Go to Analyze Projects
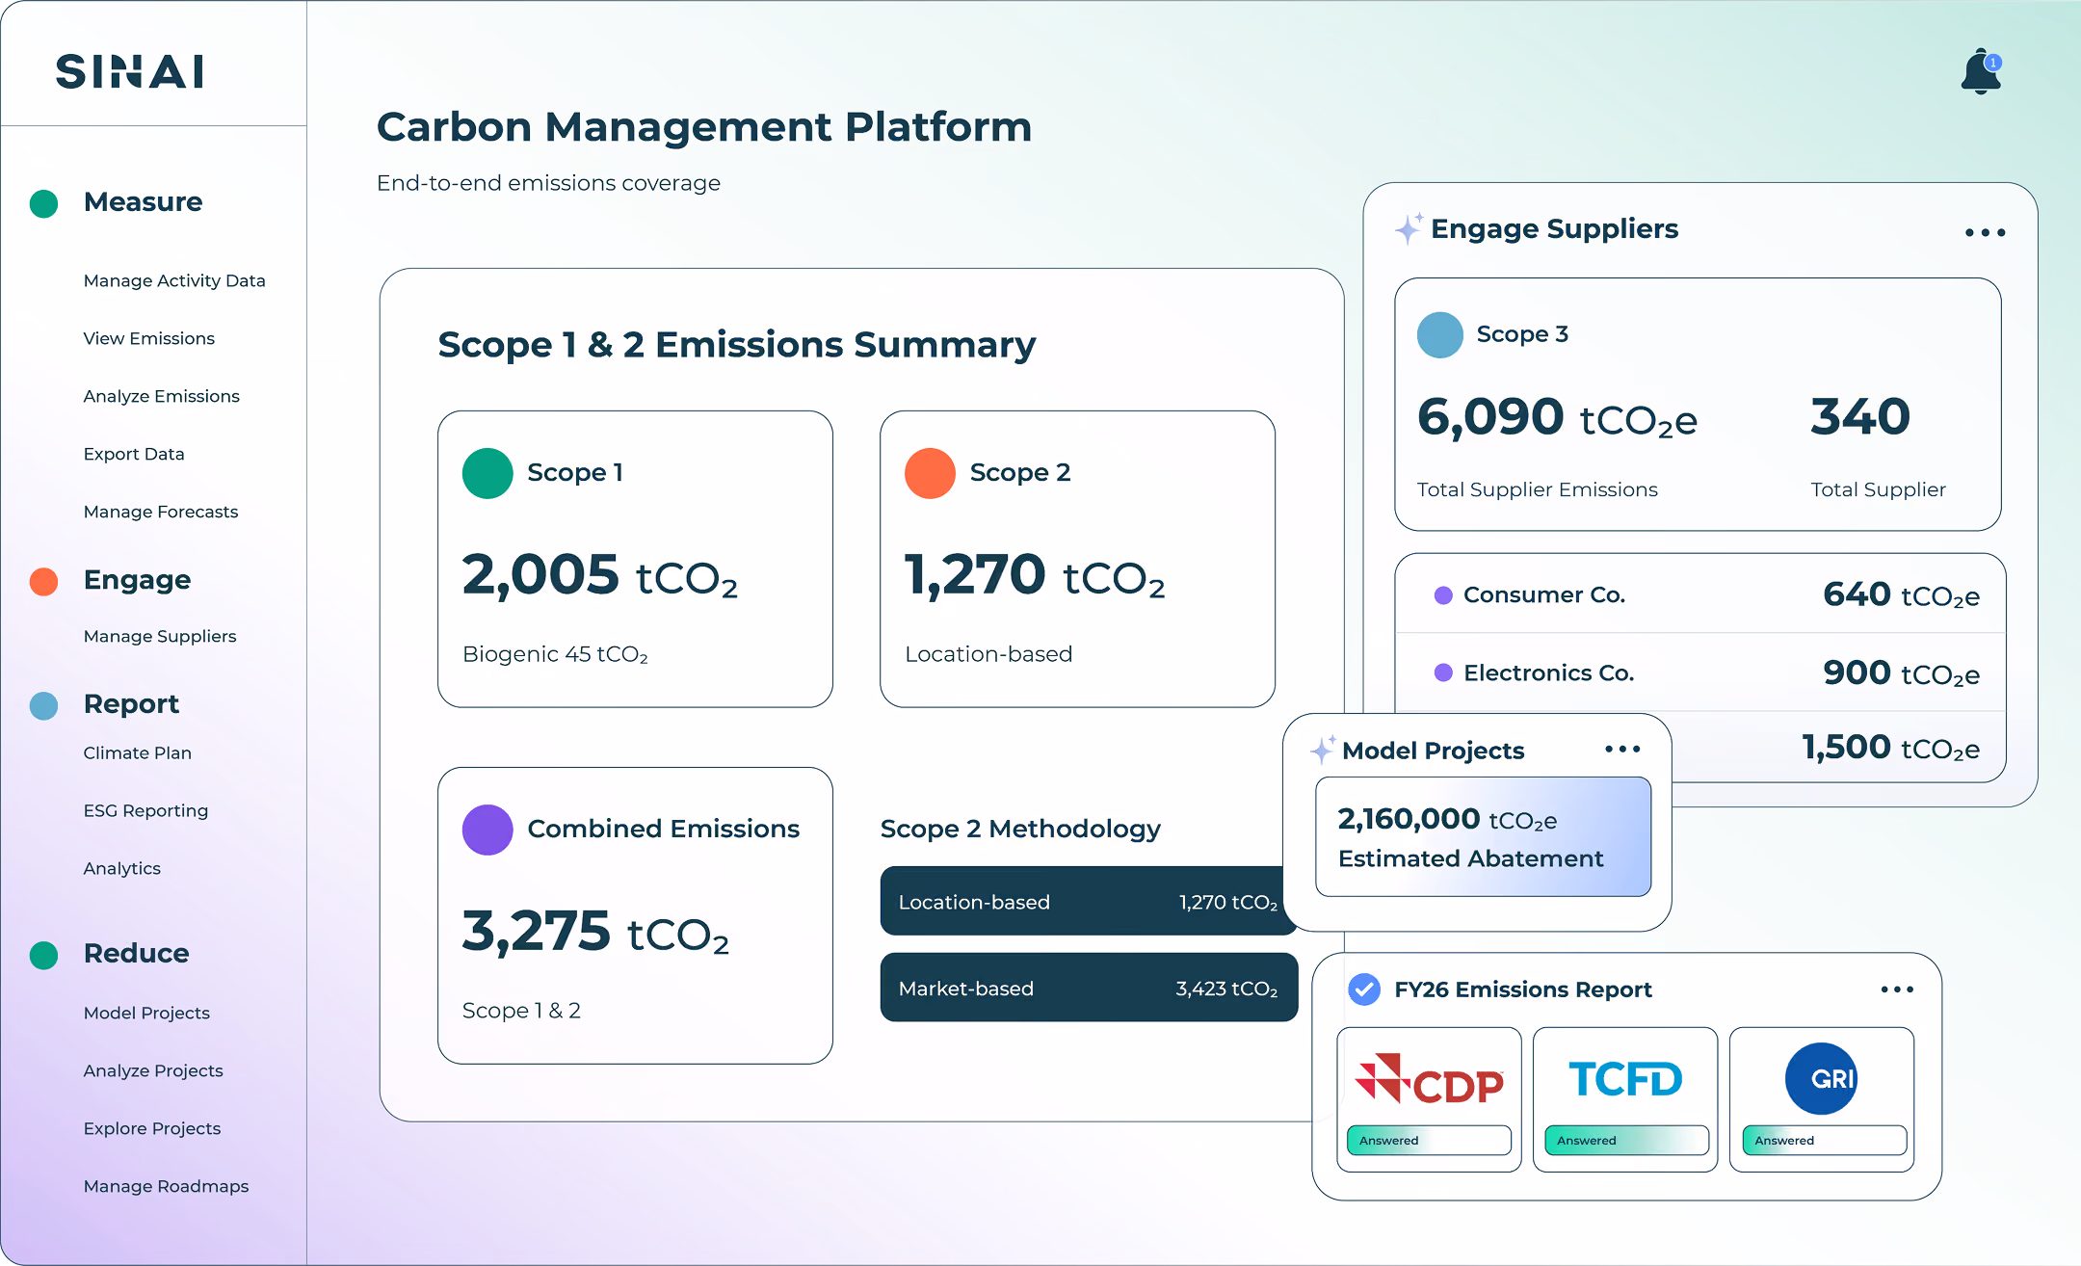Screen dimensions: 2081x1266 (x=153, y=1070)
